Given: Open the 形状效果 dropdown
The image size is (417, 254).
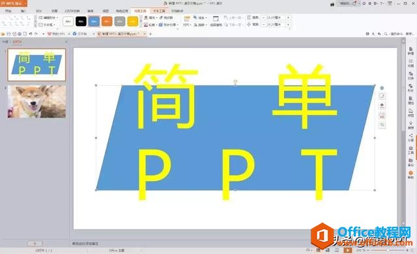Looking at the screenshot, I should click(169, 25).
